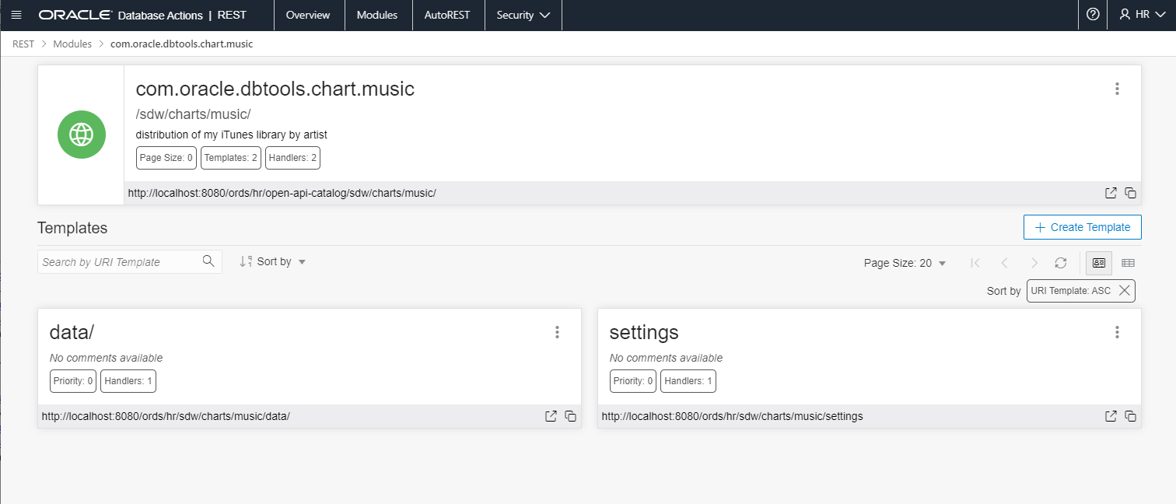Click the Oracle Database Actions logo
This screenshot has height=504, width=1176.
pyautogui.click(x=120, y=15)
